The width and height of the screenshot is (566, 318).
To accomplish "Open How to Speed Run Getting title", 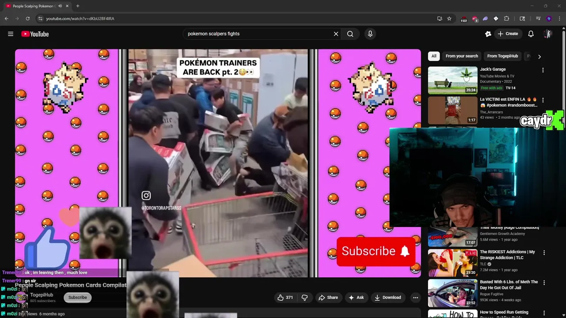I will [504, 312].
